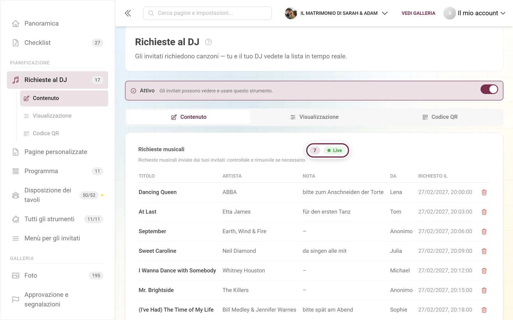This screenshot has height=320, width=513.
Task: Open Approvazione e segnalazioni
Action: pos(57,299)
